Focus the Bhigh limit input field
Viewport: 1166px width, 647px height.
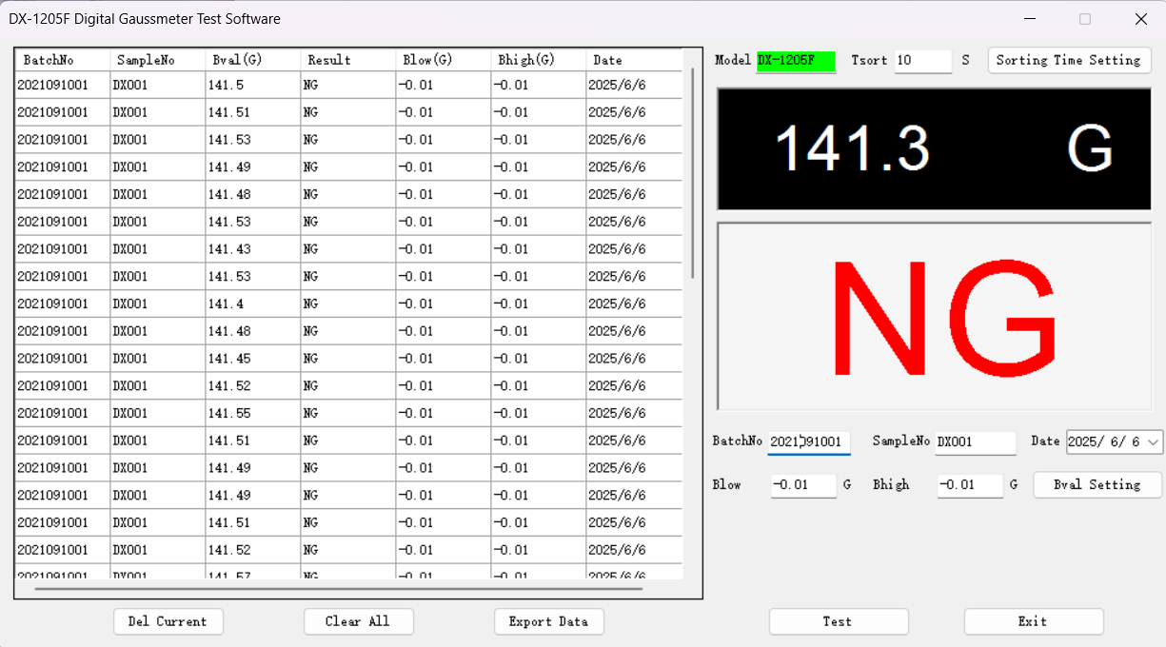coord(969,485)
